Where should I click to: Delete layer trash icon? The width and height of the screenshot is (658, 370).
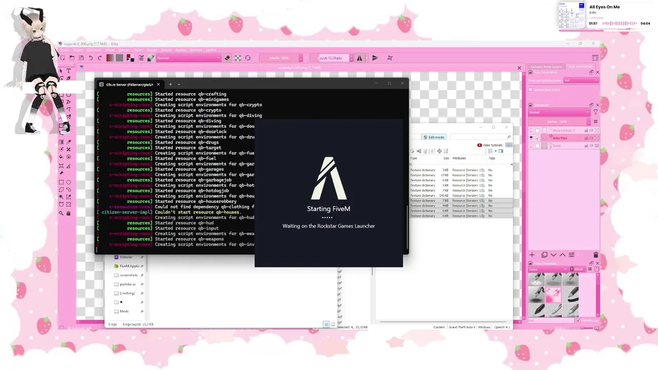[596, 255]
